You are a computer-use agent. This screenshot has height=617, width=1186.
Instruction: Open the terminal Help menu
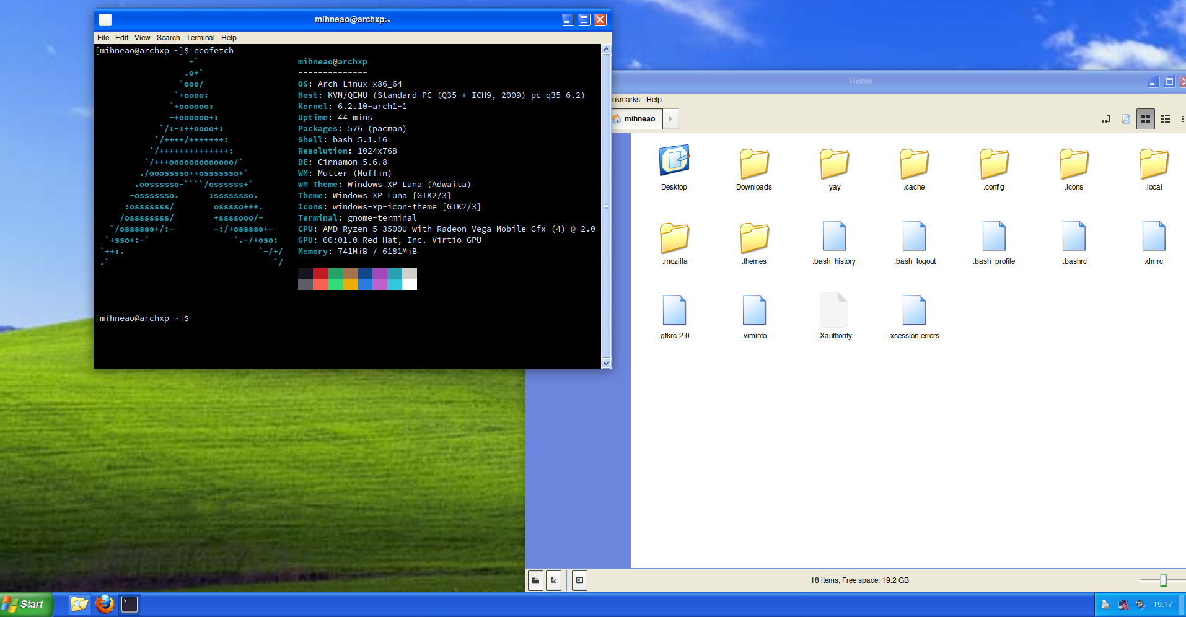tap(229, 38)
